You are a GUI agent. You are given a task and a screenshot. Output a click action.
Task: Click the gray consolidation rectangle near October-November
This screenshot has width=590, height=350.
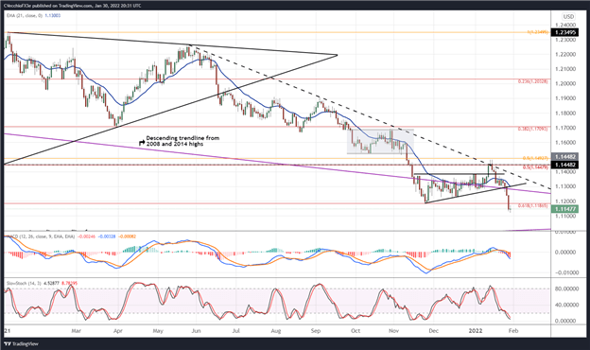380,142
